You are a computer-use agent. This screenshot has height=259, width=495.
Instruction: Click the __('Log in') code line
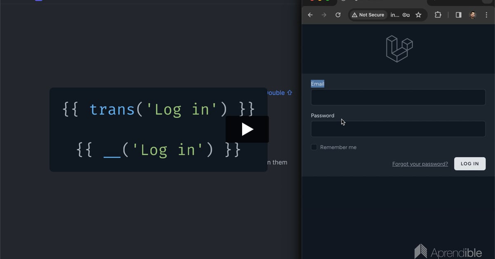(x=158, y=149)
